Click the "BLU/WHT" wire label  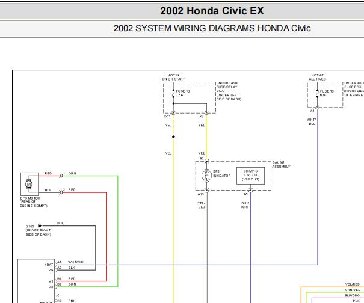pos(245,205)
